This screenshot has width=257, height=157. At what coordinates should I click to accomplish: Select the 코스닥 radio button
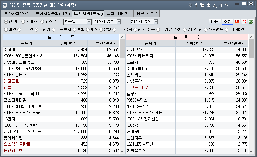click(x=42, y=21)
